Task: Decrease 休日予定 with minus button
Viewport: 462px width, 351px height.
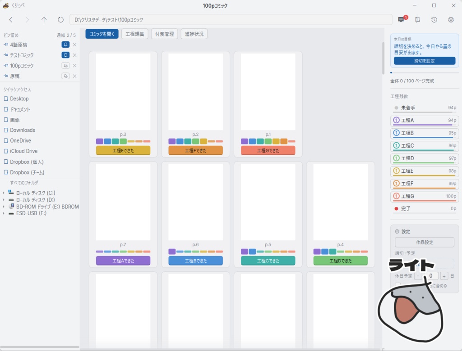Action: click(418, 276)
